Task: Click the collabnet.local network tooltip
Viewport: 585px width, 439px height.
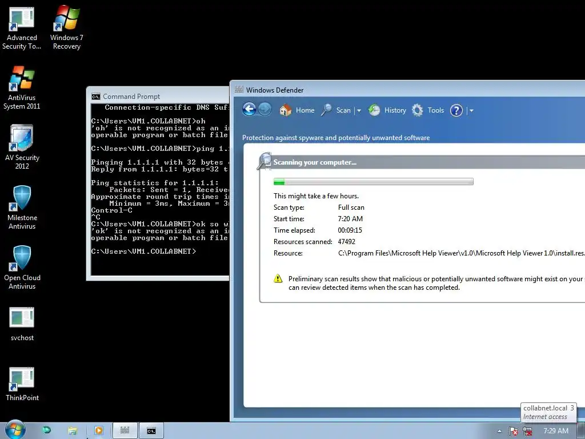Action: coord(548,412)
